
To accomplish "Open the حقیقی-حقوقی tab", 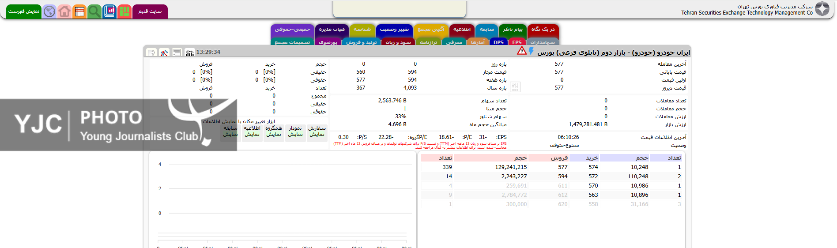I will [292, 30].
